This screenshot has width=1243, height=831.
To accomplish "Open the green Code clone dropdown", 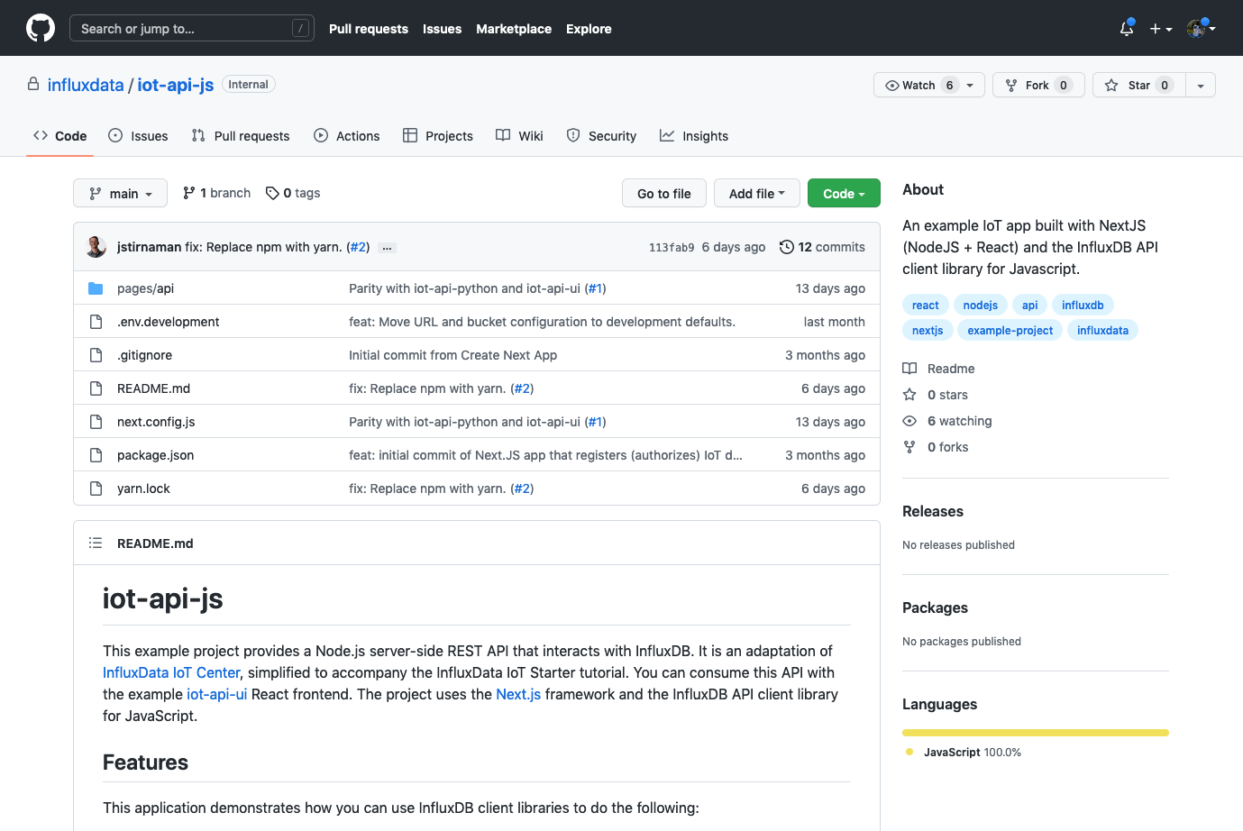I will (x=844, y=193).
